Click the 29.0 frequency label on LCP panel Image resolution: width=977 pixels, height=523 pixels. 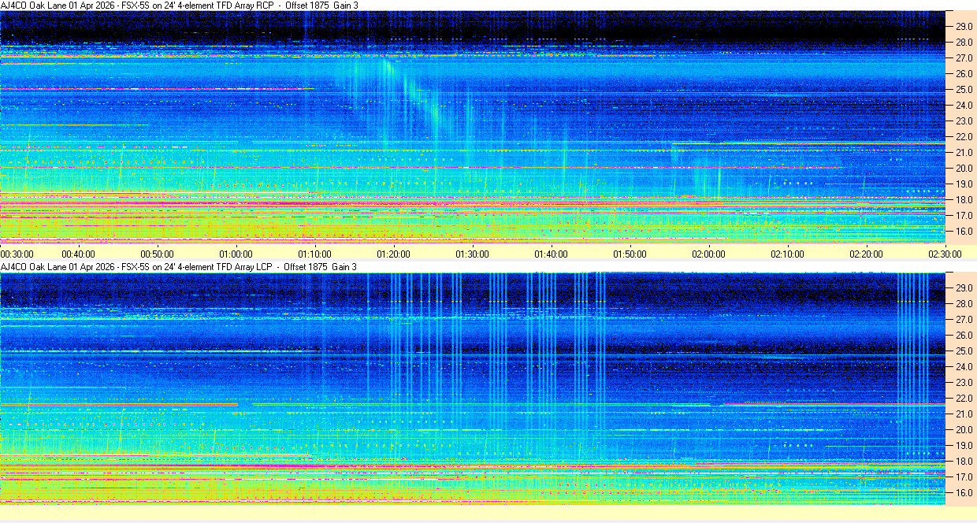click(964, 287)
